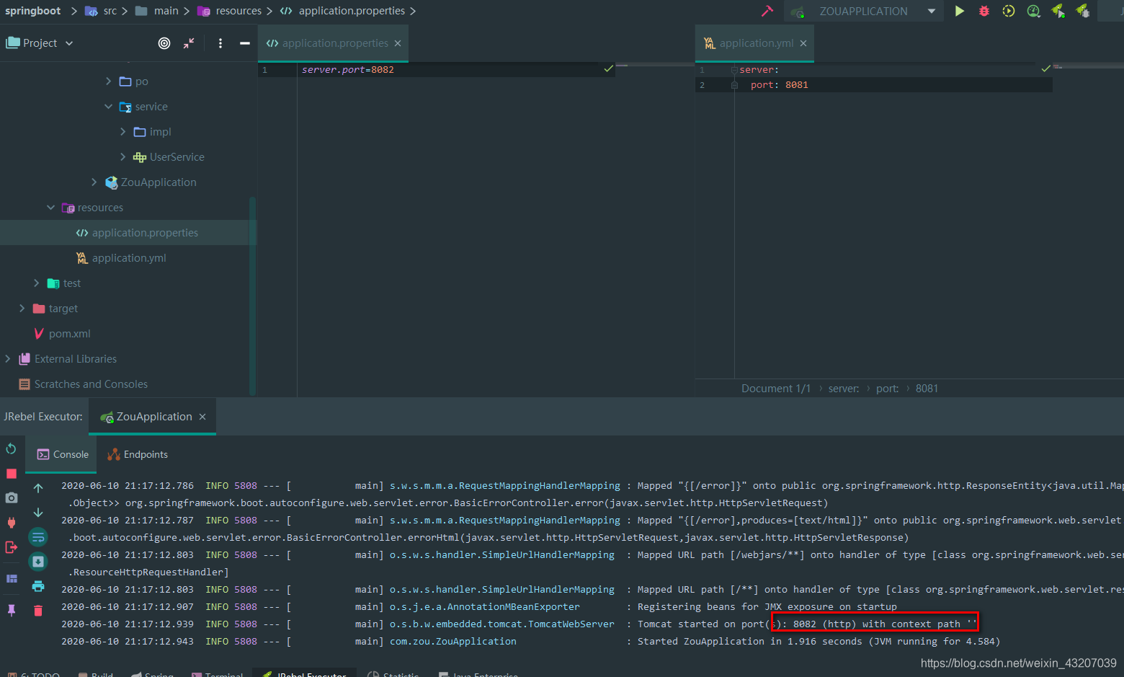Screen dimensions: 1124x677
Task: Stop the running application
Action: pos(12,474)
